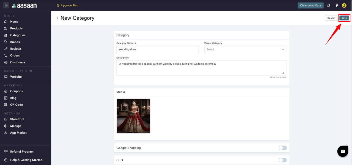352x165 pixels.
Task: Open the lightning bolt quick actions icon
Action: click(337, 5)
